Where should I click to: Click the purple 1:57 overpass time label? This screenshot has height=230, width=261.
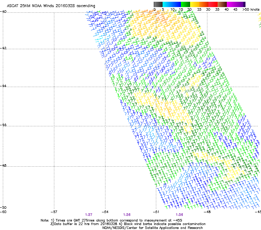coord(89,215)
